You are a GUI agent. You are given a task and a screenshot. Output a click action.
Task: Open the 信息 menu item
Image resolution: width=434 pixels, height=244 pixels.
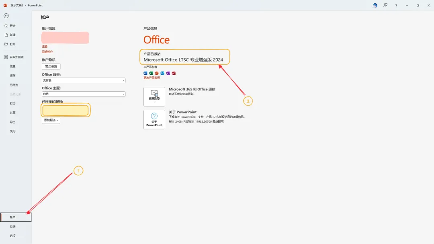pos(13,66)
